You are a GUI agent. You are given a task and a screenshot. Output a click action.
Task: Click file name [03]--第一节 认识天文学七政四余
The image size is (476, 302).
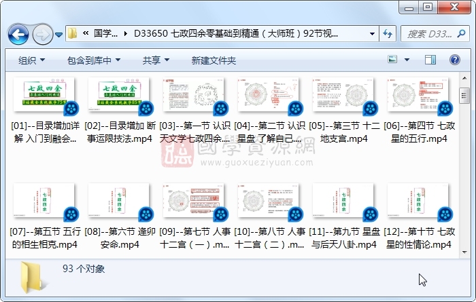pyautogui.click(x=194, y=132)
